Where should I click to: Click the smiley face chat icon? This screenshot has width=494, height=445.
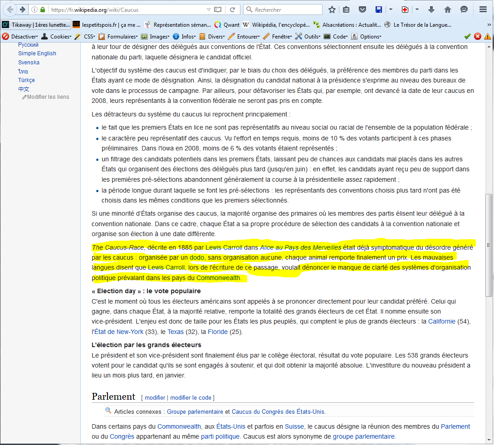464,10
